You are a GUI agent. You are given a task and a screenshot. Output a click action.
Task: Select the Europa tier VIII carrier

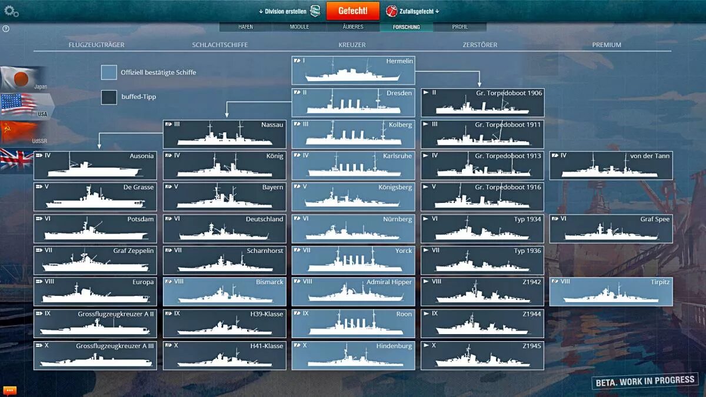click(95, 291)
